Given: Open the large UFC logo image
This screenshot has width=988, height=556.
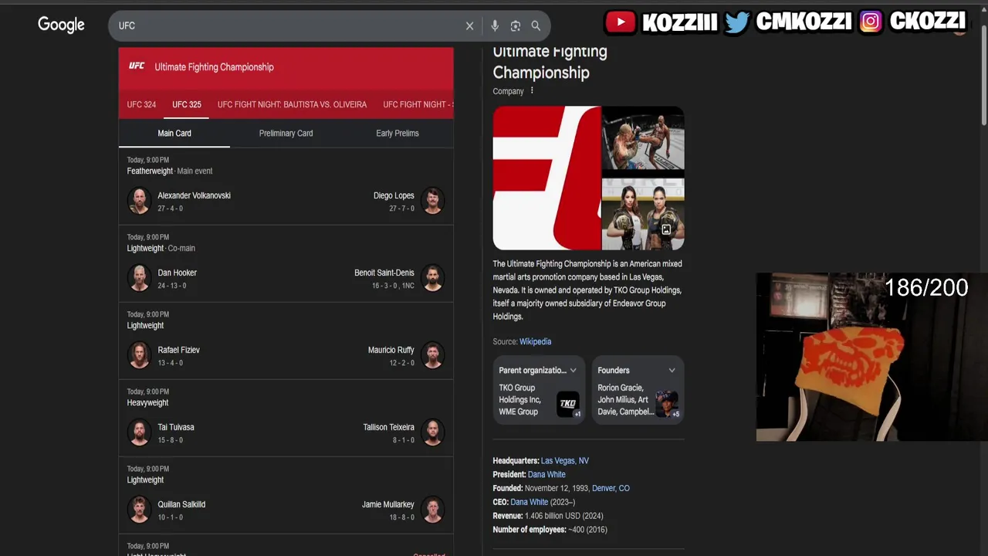Looking at the screenshot, I should tap(546, 178).
